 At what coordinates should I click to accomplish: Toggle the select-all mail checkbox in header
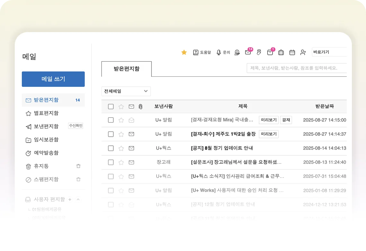point(111,107)
